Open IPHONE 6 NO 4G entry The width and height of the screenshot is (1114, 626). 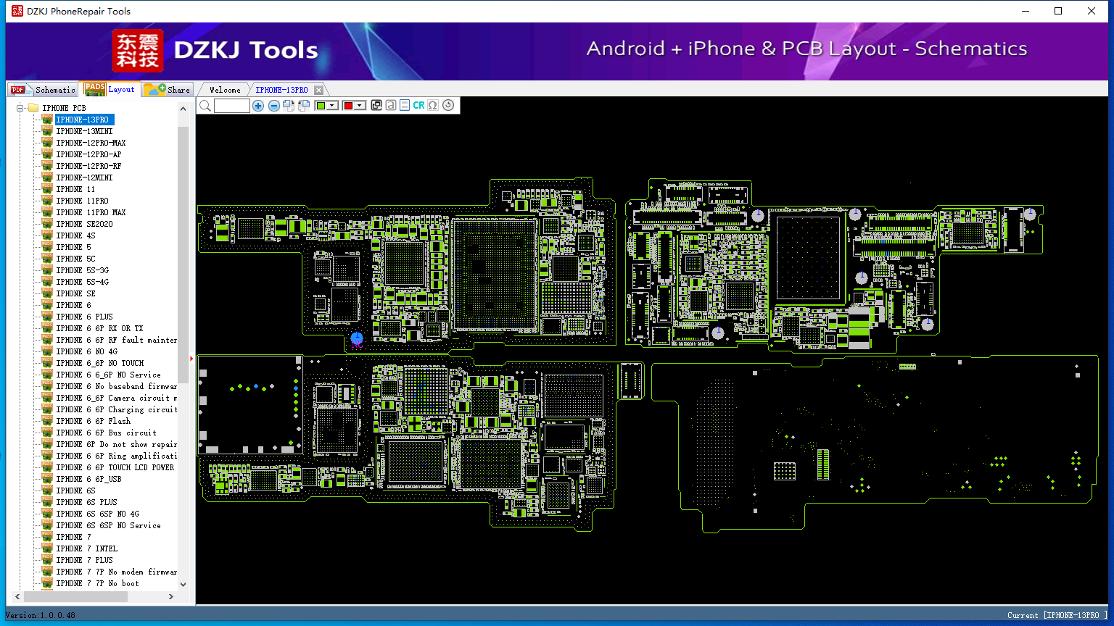[86, 351]
